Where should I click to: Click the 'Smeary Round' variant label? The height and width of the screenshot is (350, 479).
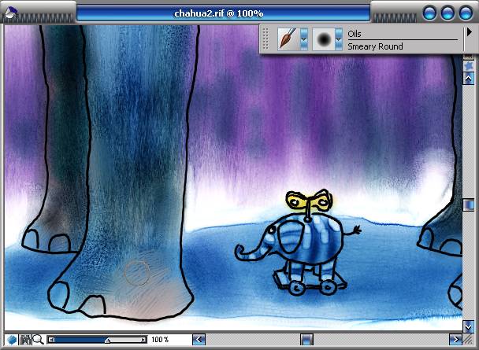pos(375,46)
